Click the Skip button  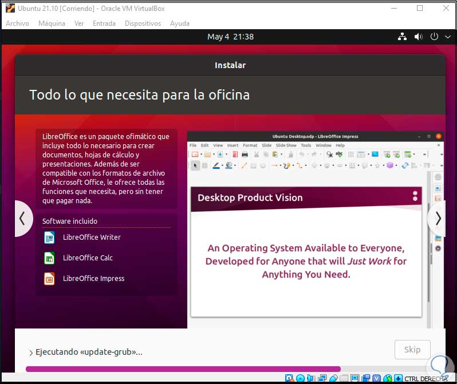(412, 349)
